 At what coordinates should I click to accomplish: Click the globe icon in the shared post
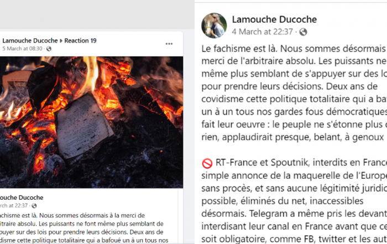pyautogui.click(x=34, y=206)
